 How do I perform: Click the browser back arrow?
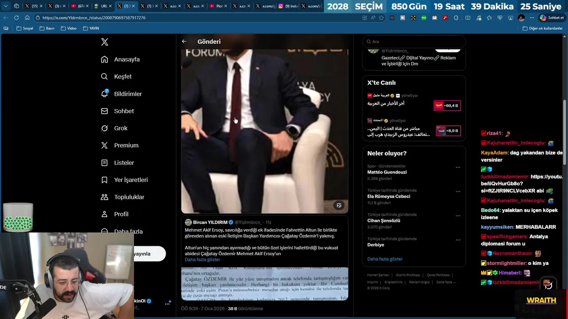point(5,18)
